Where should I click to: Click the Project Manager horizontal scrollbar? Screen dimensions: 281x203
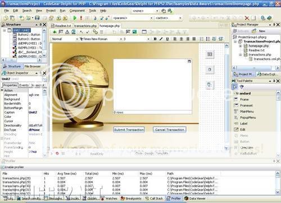(256, 68)
